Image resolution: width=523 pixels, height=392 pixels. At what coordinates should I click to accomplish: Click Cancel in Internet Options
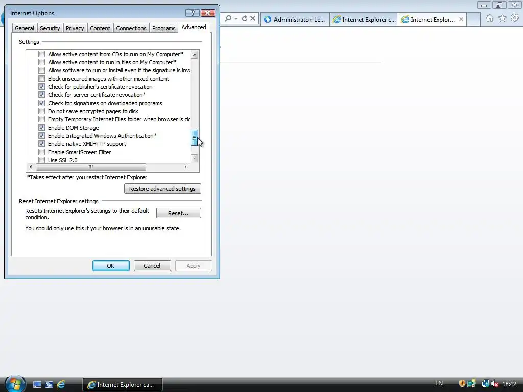[152, 265]
